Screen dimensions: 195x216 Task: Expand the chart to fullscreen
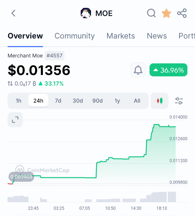coord(15,120)
